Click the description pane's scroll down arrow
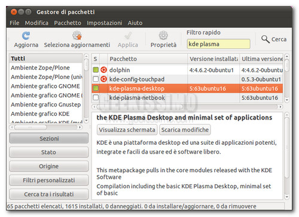The image size is (299, 217). pyautogui.click(x=286, y=197)
